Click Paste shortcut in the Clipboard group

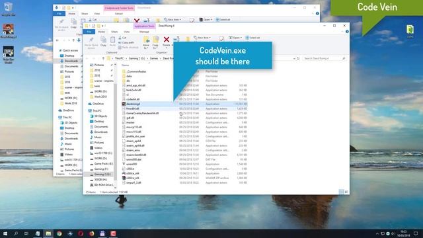pos(128,48)
